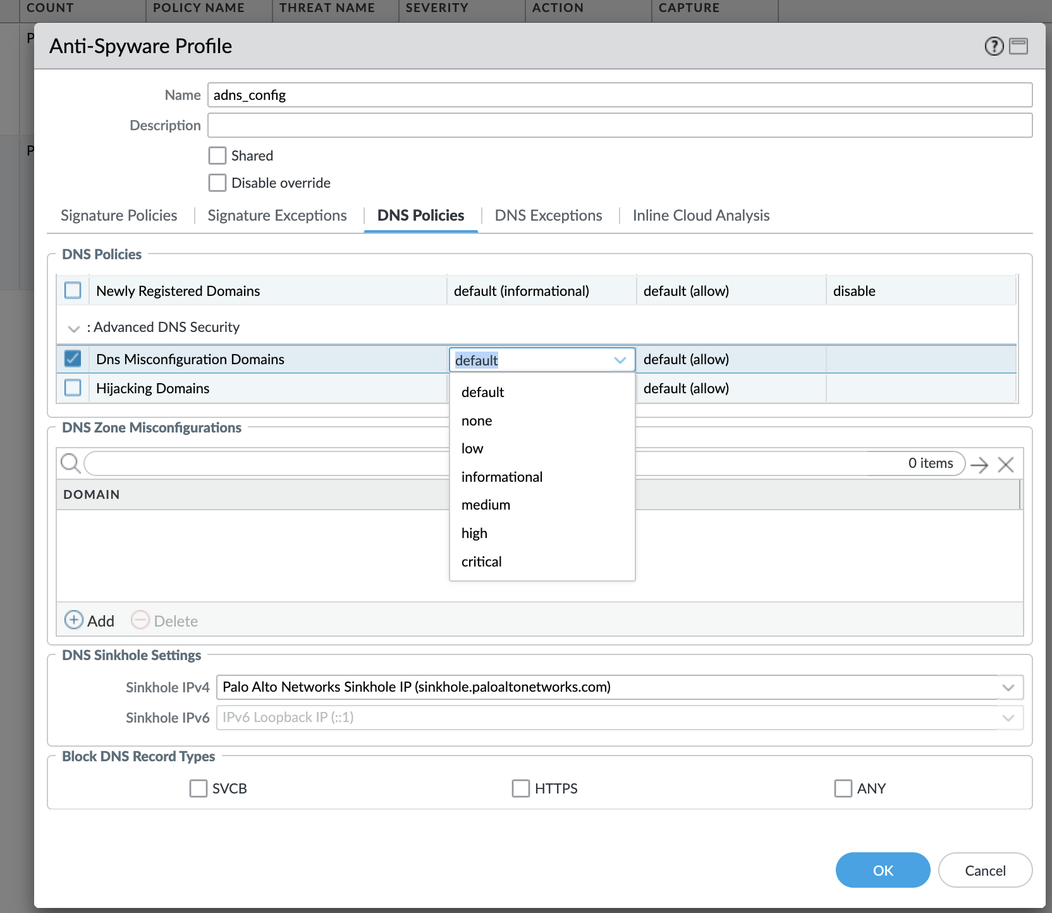The image size is (1052, 913).
Task: Choose 'critical' from severity dropdown list
Action: click(482, 561)
